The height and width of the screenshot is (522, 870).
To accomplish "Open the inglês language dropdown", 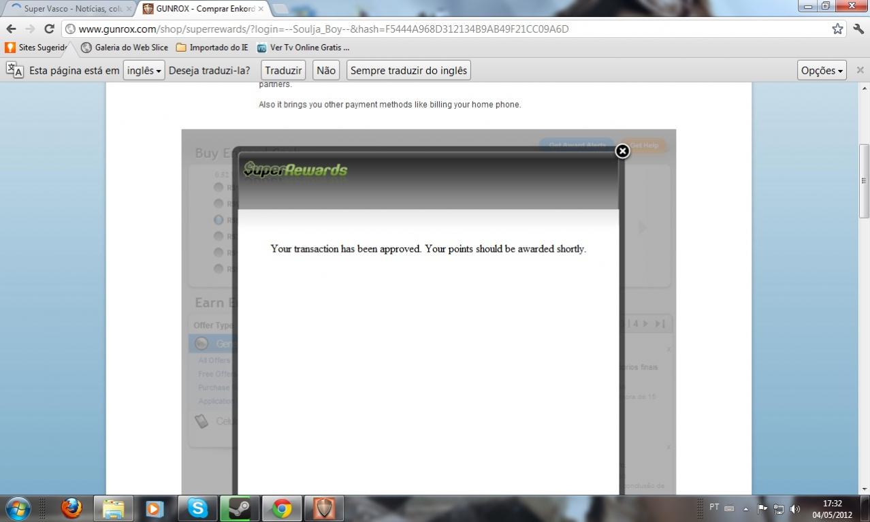I will (x=144, y=70).
